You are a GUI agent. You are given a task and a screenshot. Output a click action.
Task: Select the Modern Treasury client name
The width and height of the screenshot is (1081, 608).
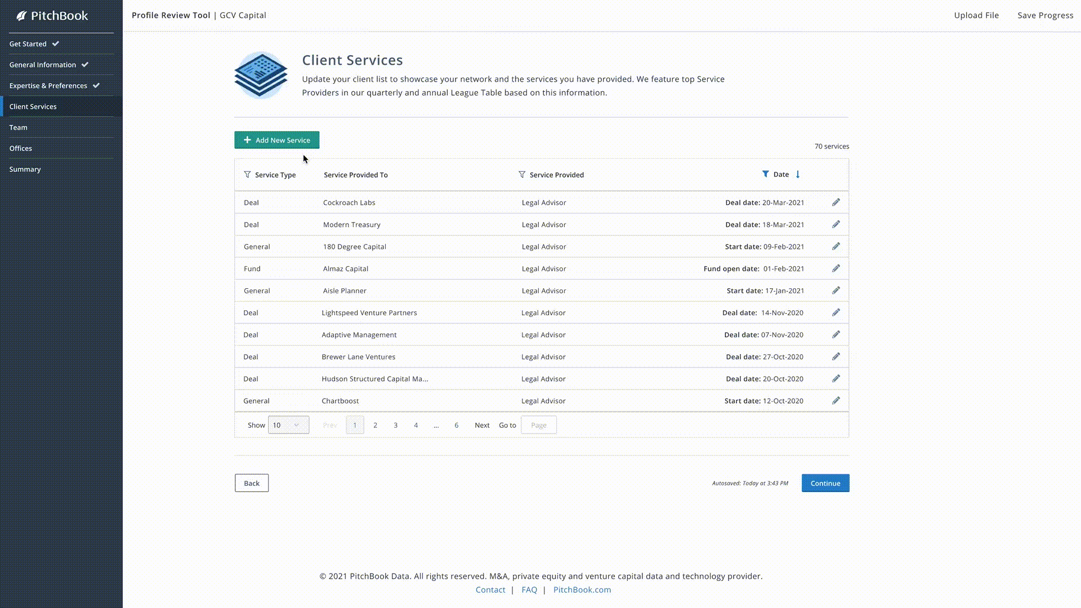click(352, 225)
